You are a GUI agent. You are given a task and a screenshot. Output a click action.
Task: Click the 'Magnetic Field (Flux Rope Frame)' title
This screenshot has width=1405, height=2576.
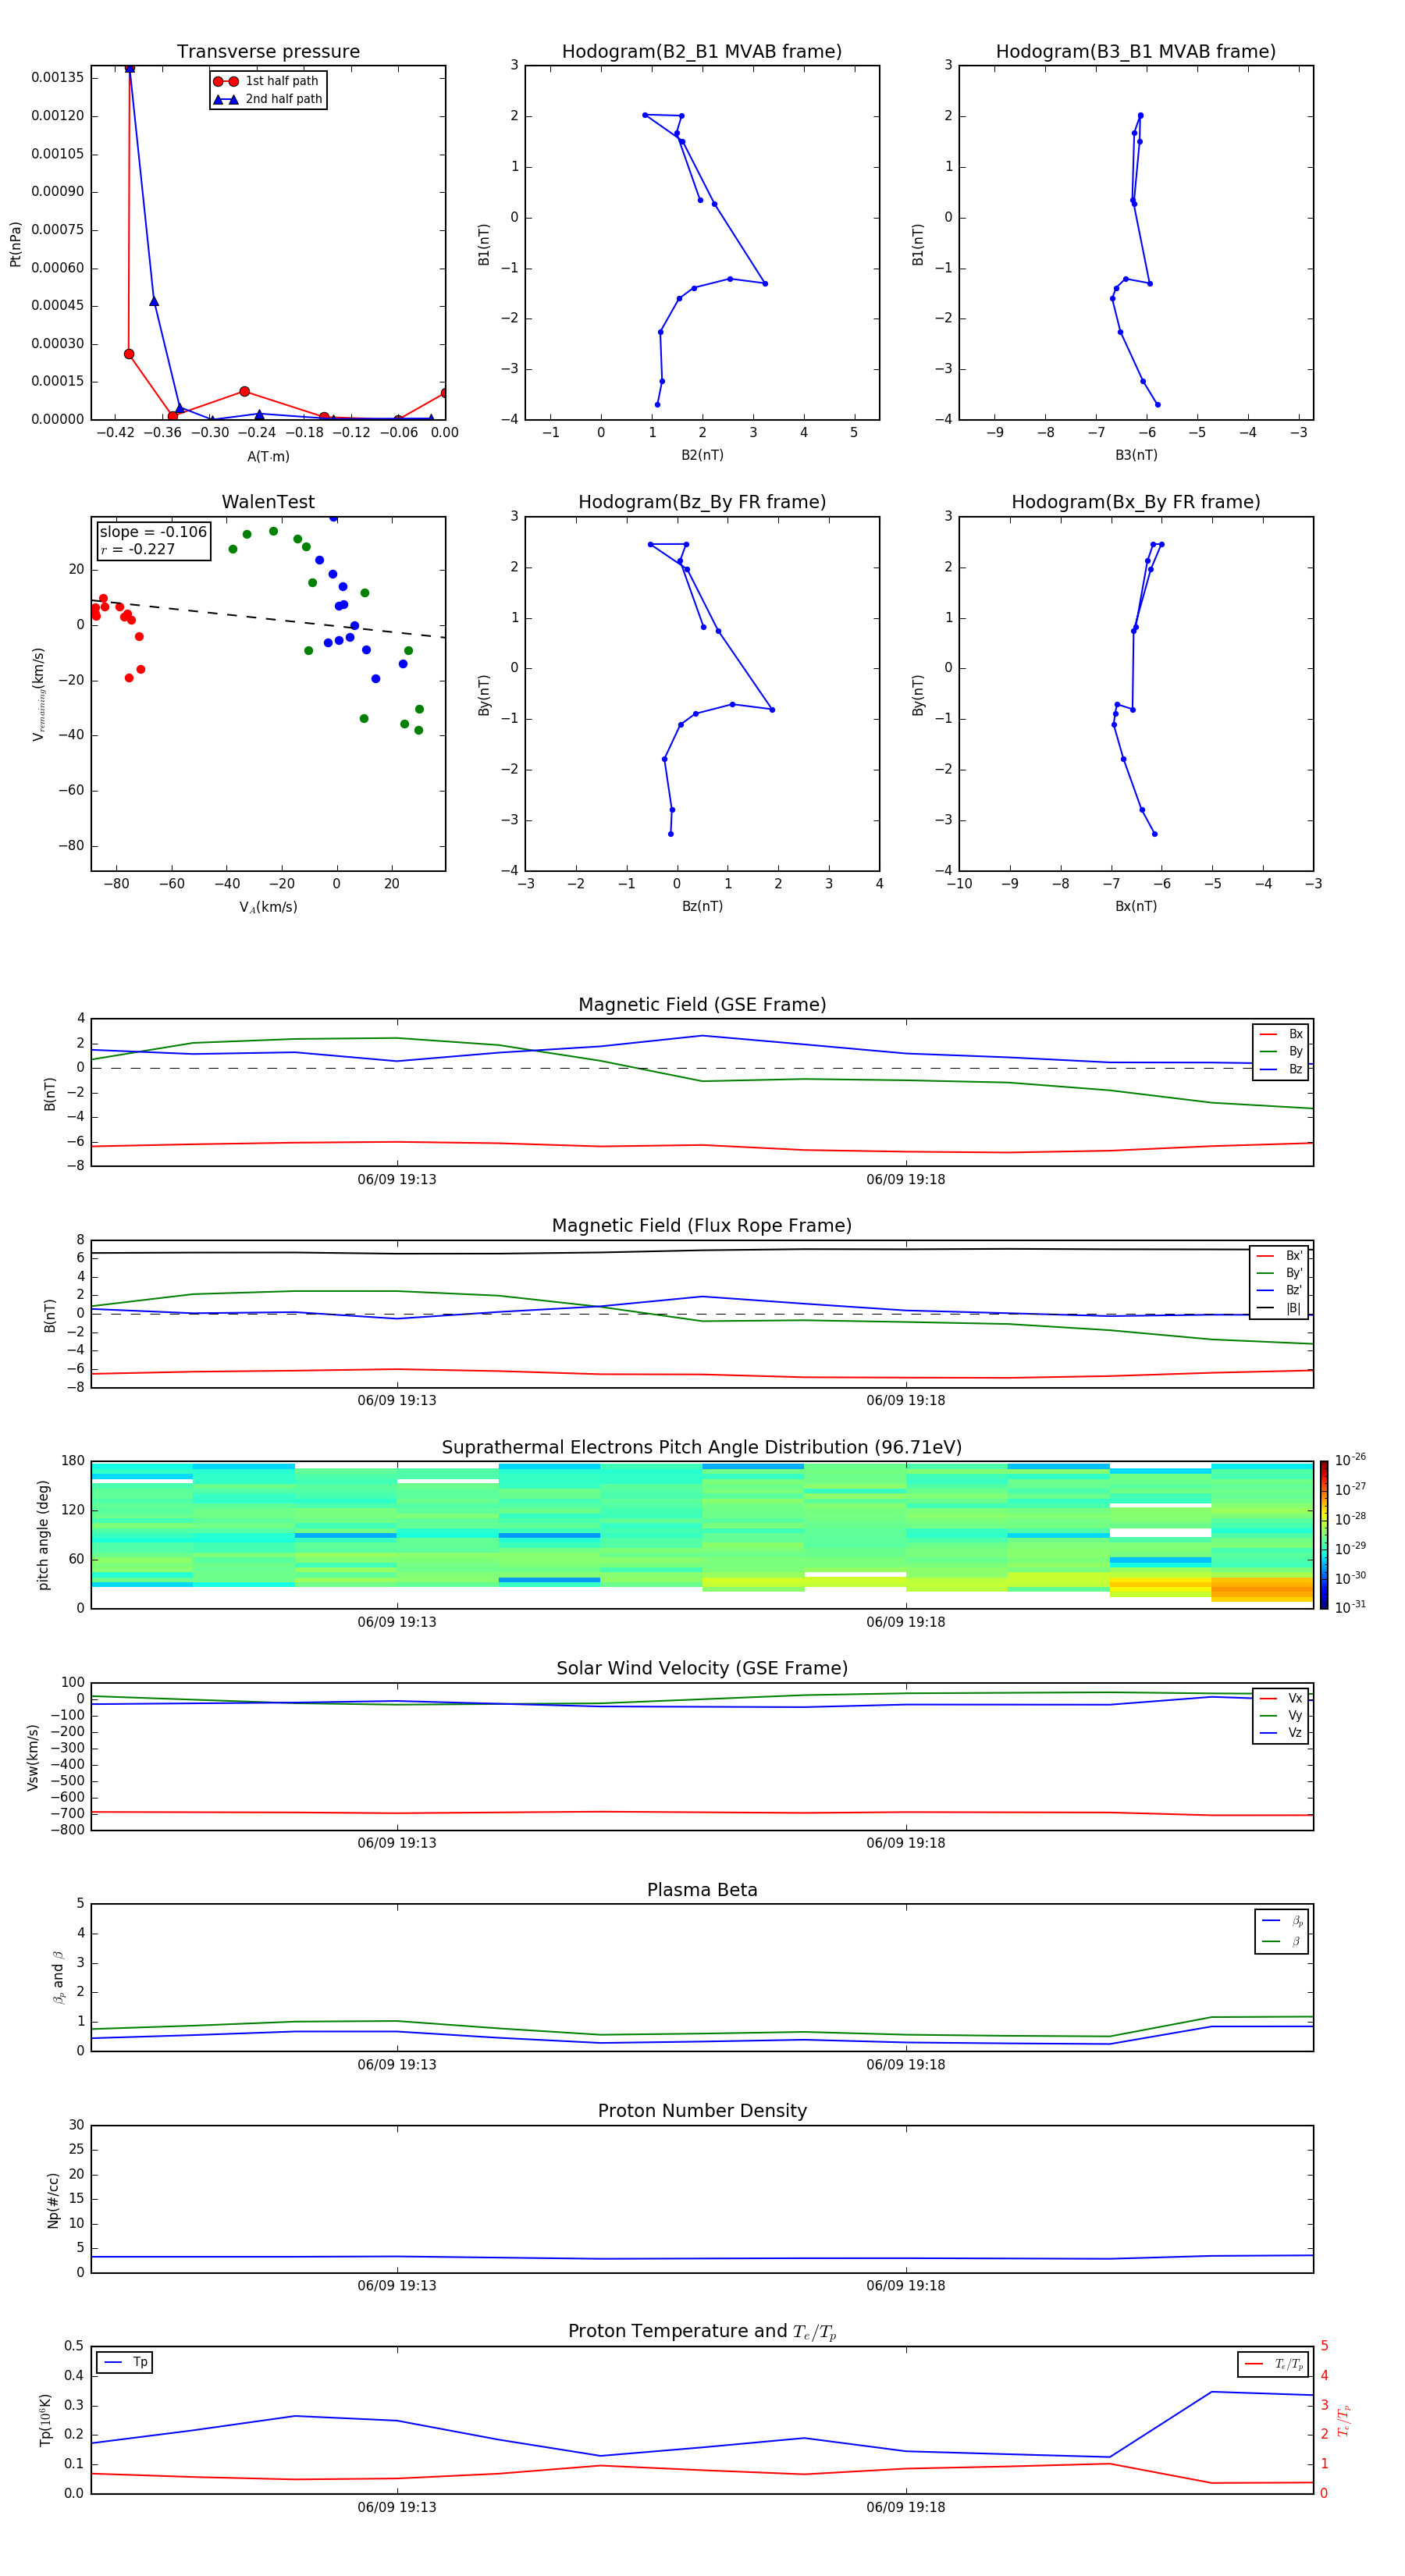(702, 1226)
